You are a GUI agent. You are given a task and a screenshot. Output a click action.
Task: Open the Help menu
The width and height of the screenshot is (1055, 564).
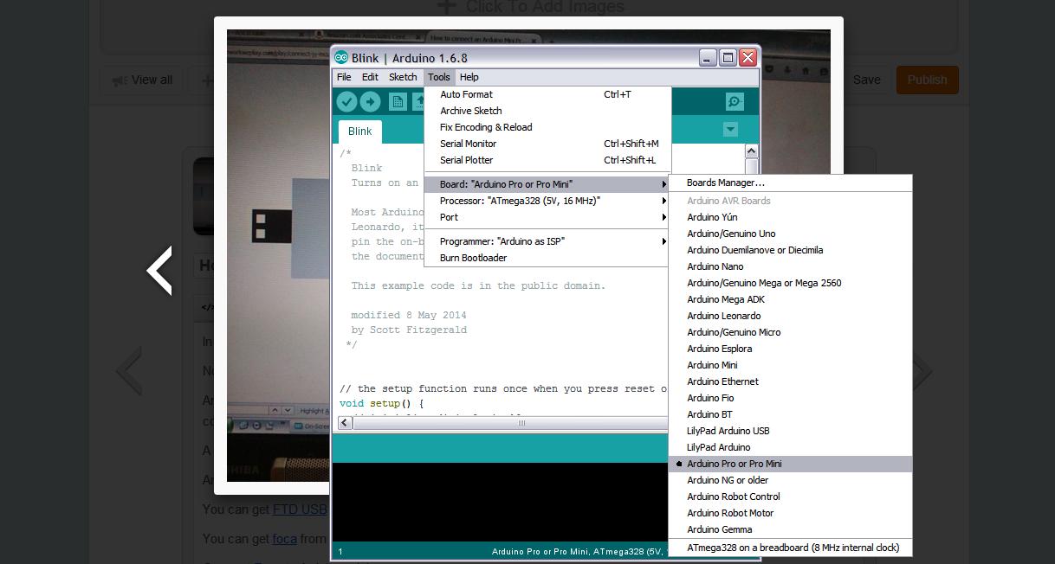click(469, 77)
